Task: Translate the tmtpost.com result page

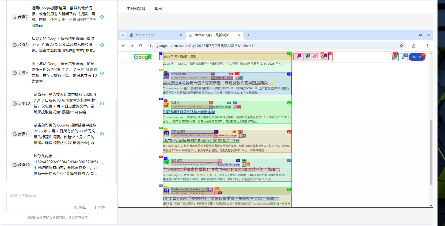Action: click(x=220, y=107)
